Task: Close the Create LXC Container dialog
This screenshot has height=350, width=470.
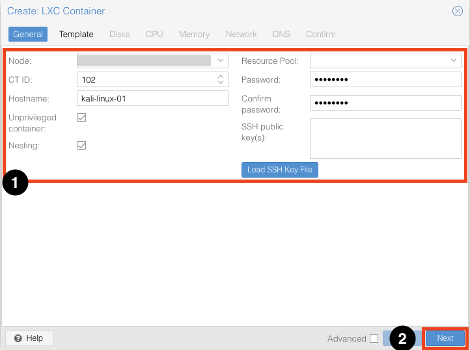Action: (458, 11)
